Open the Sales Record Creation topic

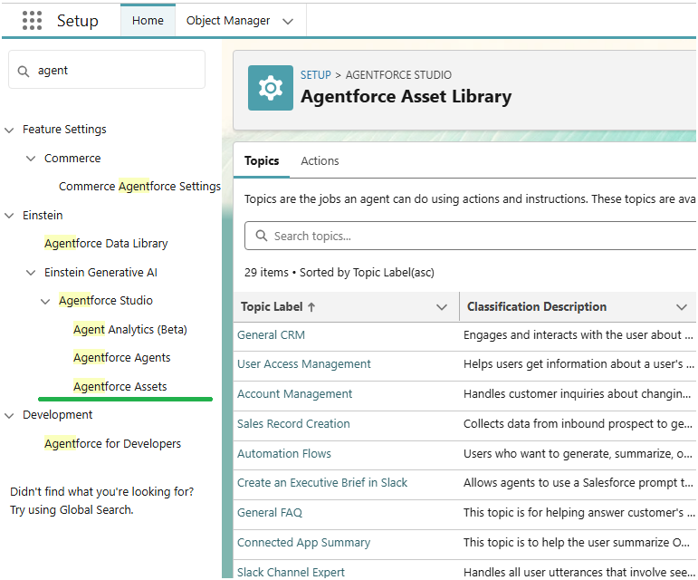coord(294,423)
